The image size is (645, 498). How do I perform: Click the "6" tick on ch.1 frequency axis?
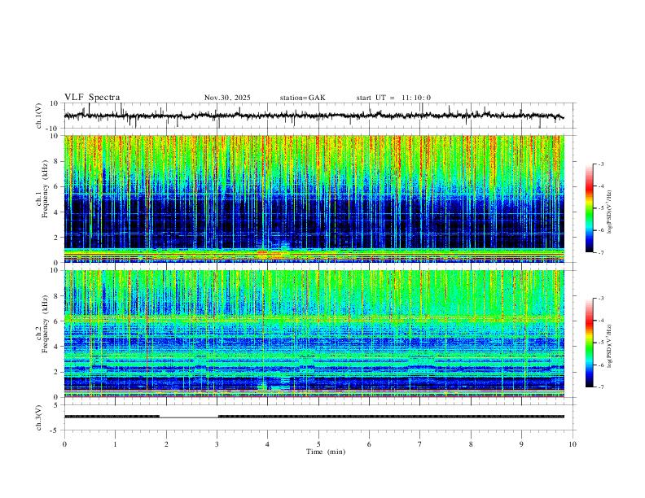tap(57, 187)
